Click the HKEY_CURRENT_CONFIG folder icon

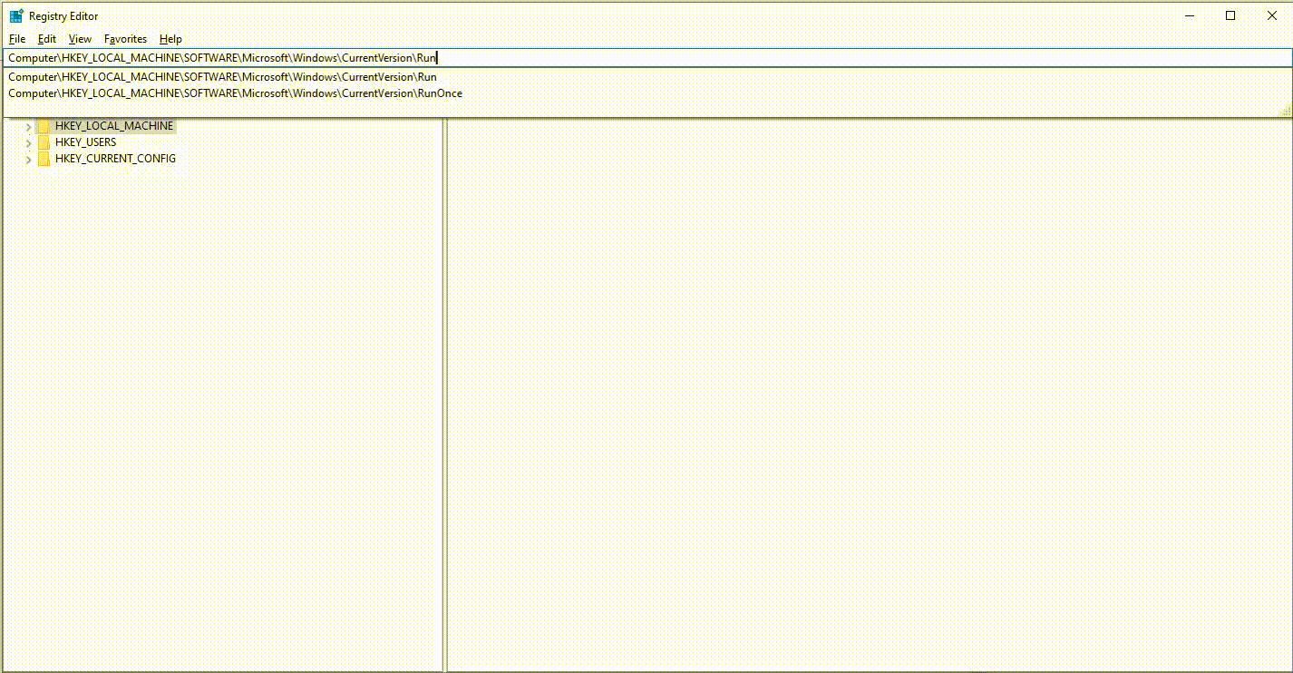44,159
